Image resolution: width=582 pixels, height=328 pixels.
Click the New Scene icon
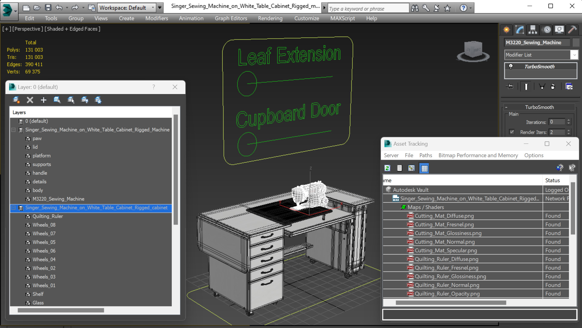coord(26,8)
